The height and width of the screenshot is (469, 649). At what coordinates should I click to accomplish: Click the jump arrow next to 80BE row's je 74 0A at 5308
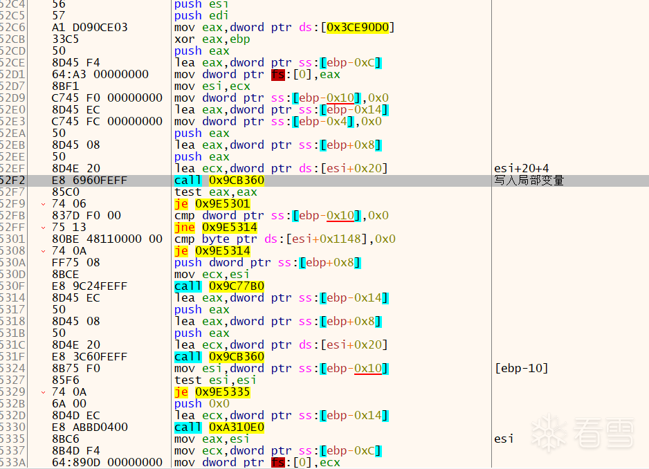(43, 251)
